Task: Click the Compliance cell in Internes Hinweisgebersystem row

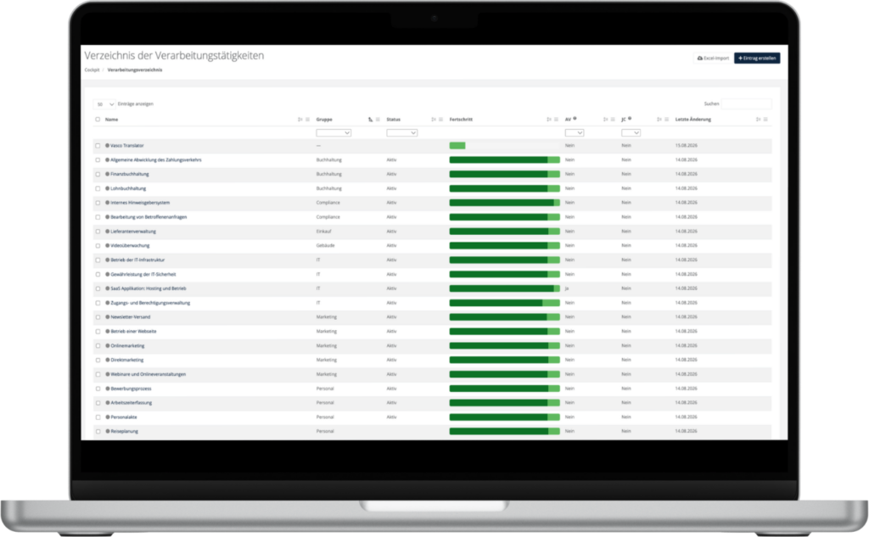Action: coord(328,203)
